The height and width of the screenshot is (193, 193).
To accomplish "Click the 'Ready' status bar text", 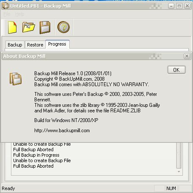I will point(8,188).
